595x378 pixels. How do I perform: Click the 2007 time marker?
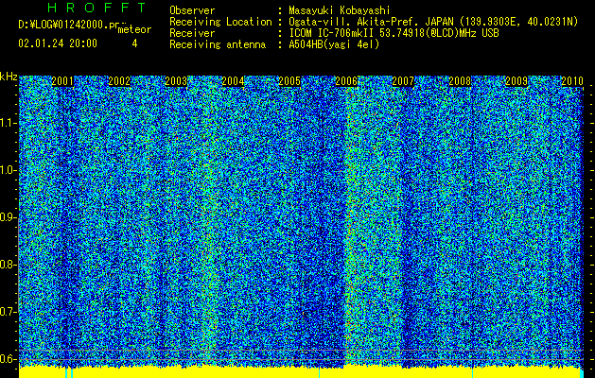403,81
